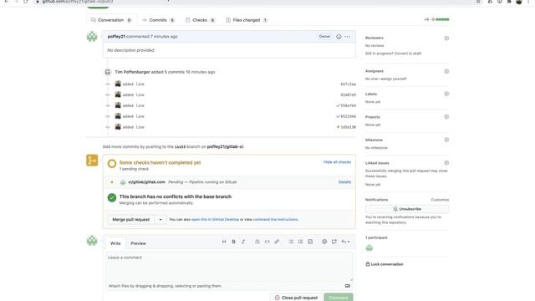Open the comment options ellipsis menu
This screenshot has height=301, width=535.
coord(348,37)
